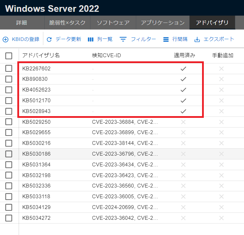
Task: Click CVE-2023-36560 cell for KB5032336
Action: [x=125, y=186]
